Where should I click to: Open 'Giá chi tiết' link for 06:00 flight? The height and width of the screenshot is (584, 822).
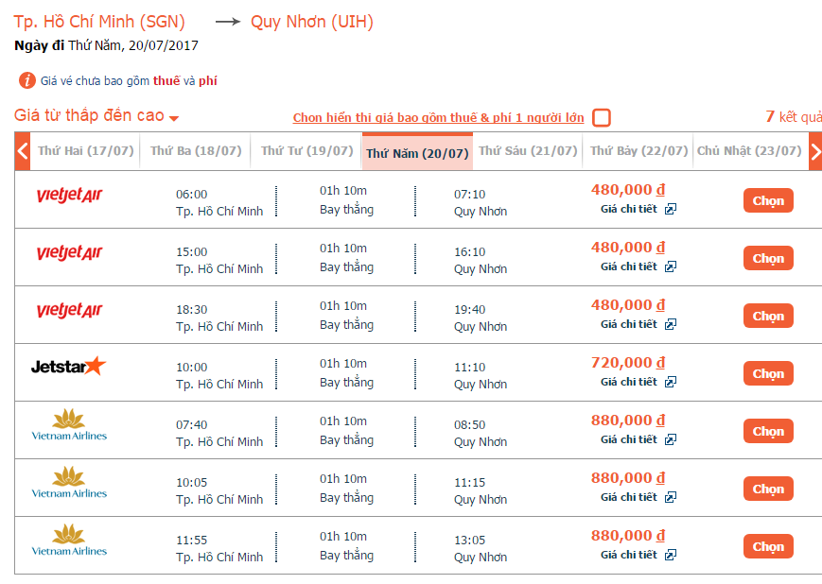(x=628, y=209)
